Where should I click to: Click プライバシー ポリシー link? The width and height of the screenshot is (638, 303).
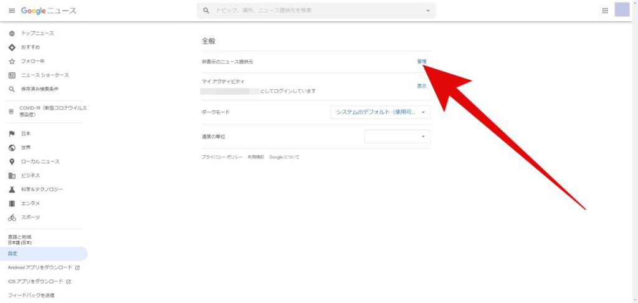(x=222, y=157)
